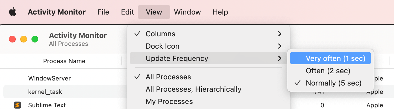This screenshot has height=109, width=394.
Task: Open the Apple menu icon
Action: click(13, 12)
